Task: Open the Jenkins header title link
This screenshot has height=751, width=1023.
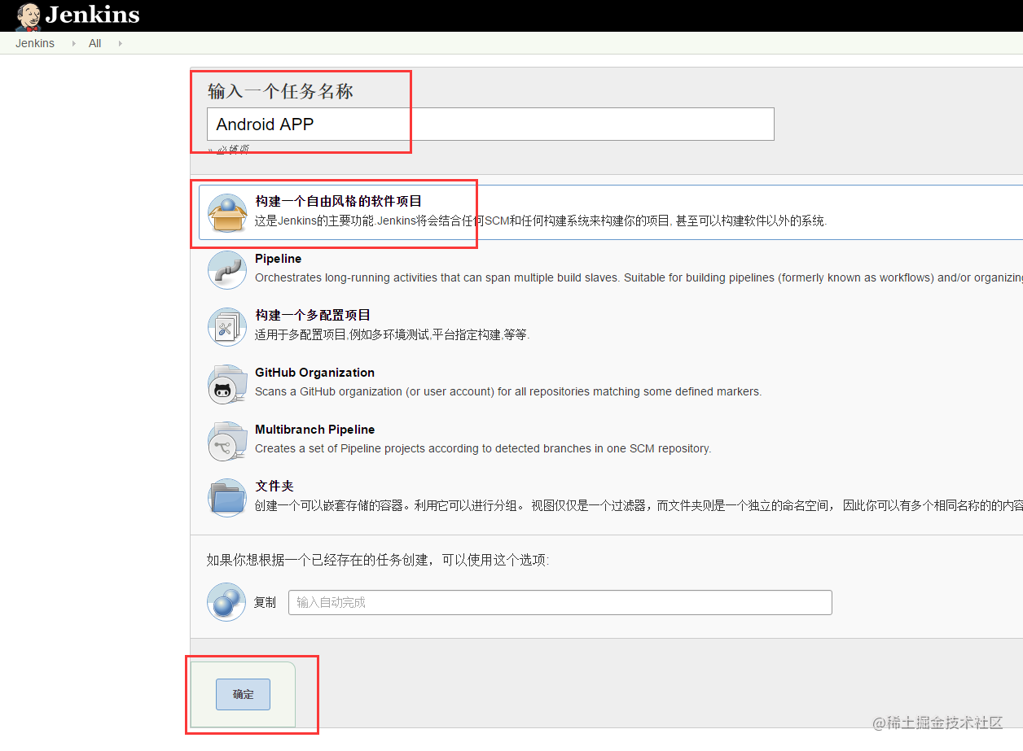Action: pos(92,15)
